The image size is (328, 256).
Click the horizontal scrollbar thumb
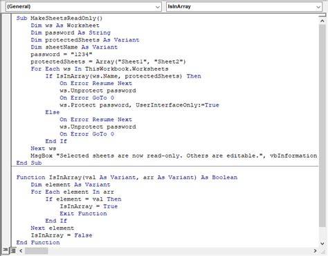[x=36, y=250]
